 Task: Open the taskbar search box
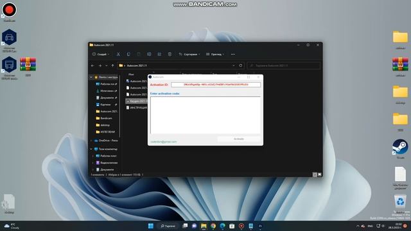click(x=168, y=226)
